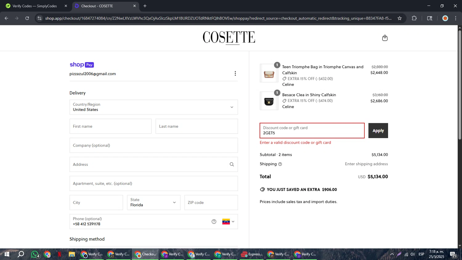Screen dimensions: 462x260
Task: Click 'Prices include sales tax and import duties' text
Action: [x=298, y=202]
